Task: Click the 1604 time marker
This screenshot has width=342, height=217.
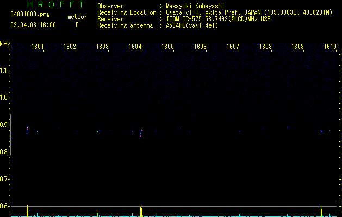Action: click(135, 47)
